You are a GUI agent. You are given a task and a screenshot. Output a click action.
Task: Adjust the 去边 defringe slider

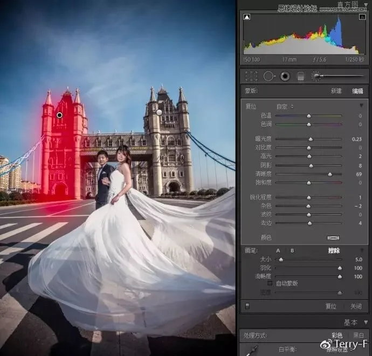pos(308,223)
